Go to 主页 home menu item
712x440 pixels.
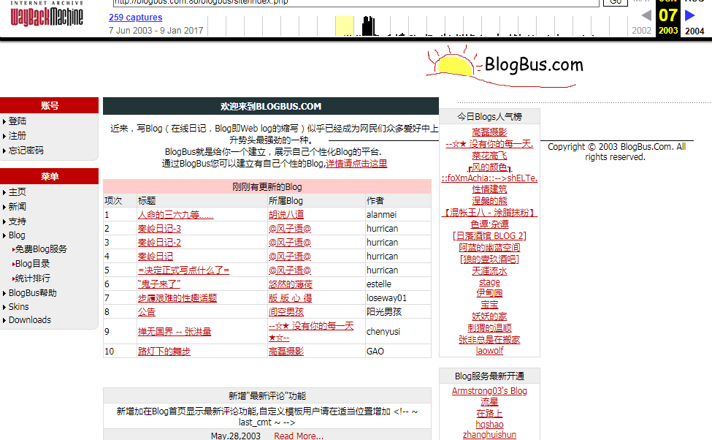point(18,192)
